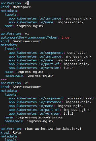This screenshot has width=96, height=141.
Task: Click the 'Namespace' value on the kind line
Action: coord(22,7)
